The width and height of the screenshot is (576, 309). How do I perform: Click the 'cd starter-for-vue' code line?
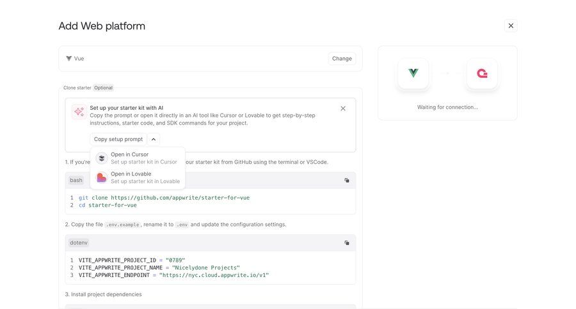click(108, 206)
